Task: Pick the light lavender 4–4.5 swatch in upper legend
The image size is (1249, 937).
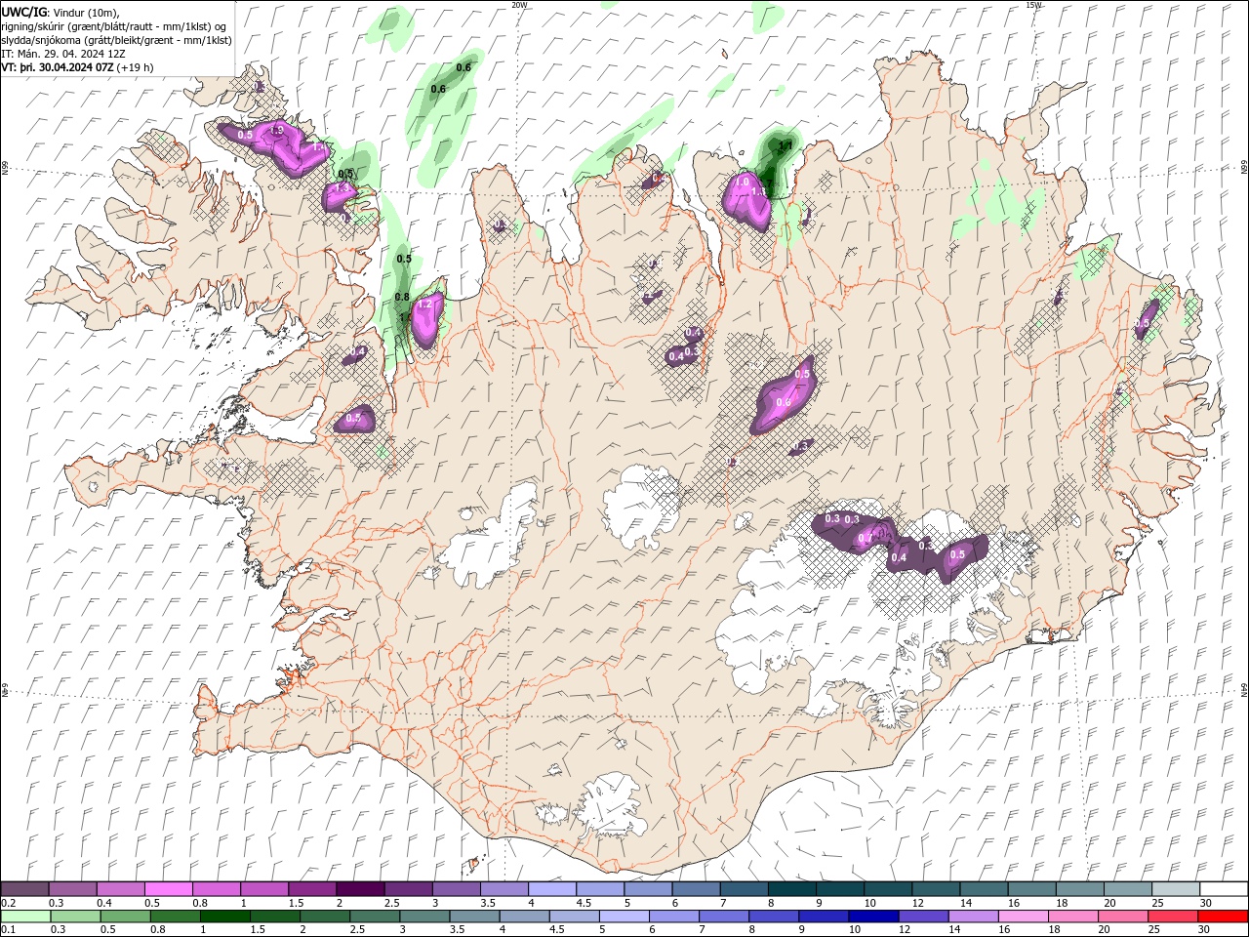Action: point(551,889)
